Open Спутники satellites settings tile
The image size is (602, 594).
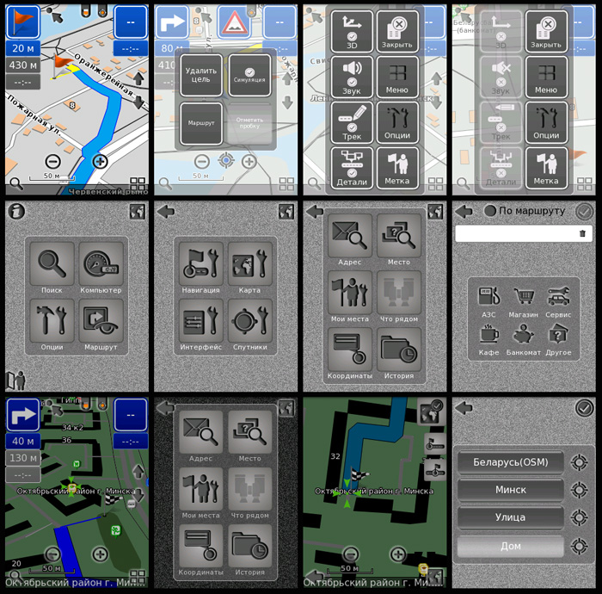click(x=250, y=325)
